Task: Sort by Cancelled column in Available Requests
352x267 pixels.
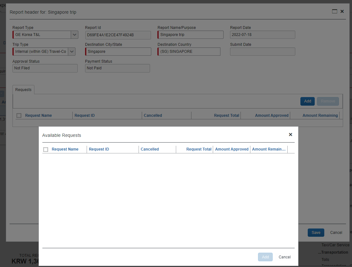Action: (150, 149)
